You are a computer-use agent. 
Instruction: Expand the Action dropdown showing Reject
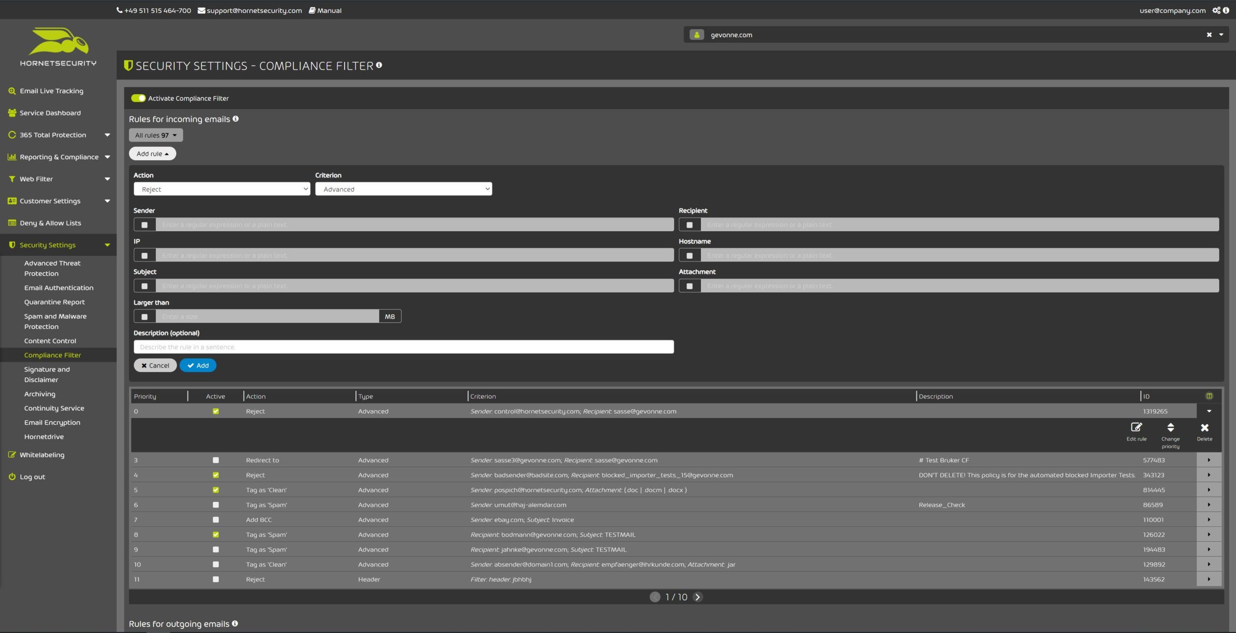point(221,188)
